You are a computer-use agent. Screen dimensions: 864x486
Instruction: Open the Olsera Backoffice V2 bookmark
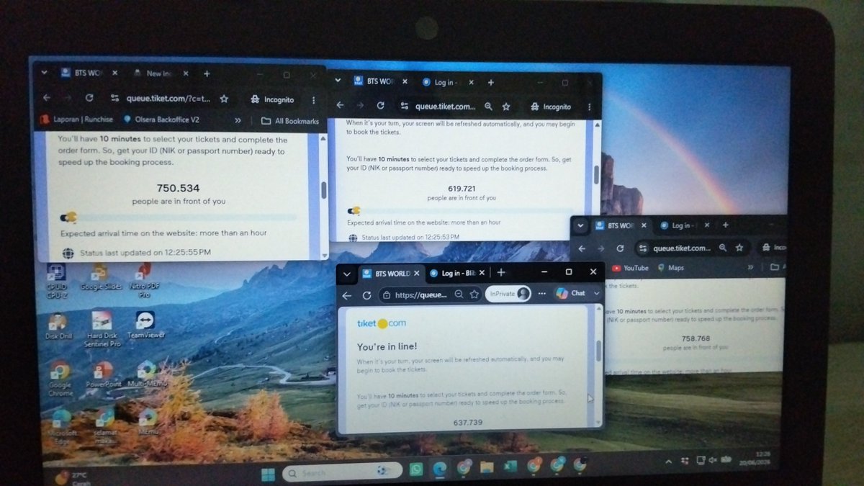(162, 120)
